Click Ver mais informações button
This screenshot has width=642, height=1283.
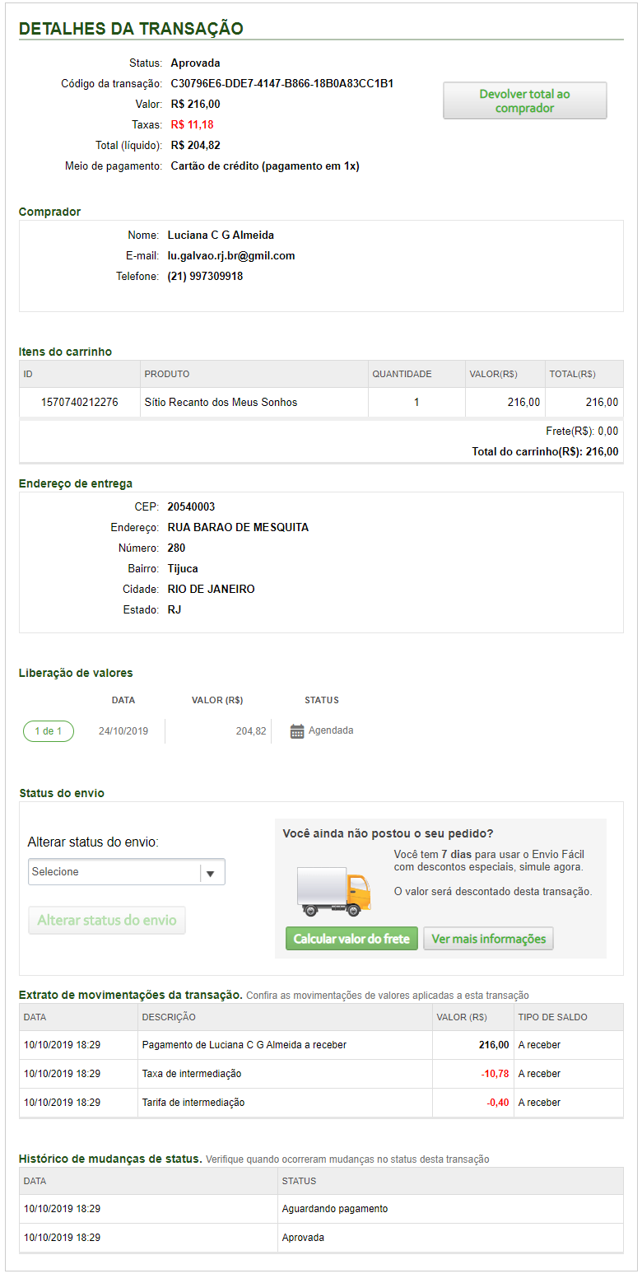click(488, 939)
